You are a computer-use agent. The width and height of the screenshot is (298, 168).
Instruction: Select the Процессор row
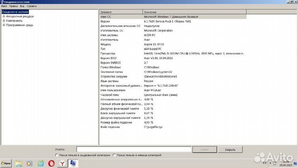173,54
